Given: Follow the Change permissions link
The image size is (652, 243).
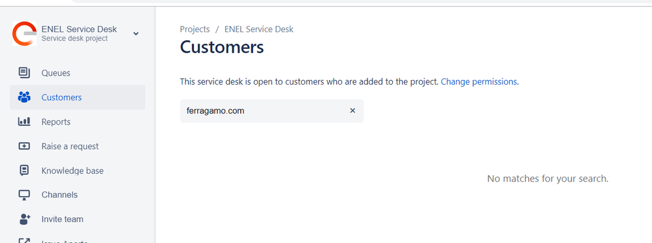Looking at the screenshot, I should click(x=478, y=82).
